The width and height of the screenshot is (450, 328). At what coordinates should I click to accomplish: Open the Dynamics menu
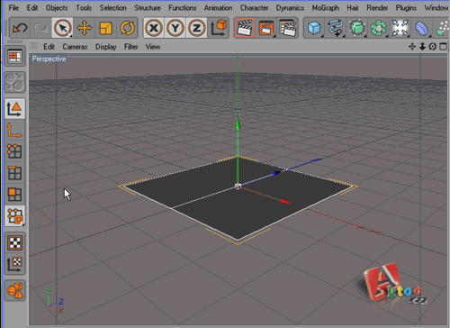[290, 8]
